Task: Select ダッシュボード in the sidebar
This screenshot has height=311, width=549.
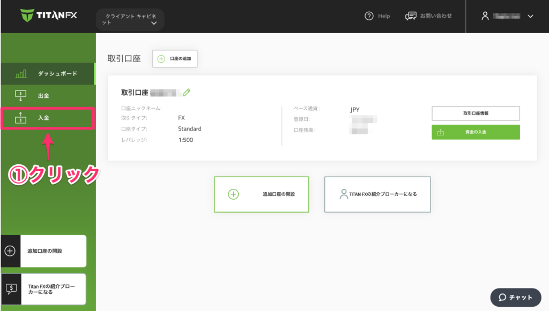Action: pyautogui.click(x=57, y=74)
